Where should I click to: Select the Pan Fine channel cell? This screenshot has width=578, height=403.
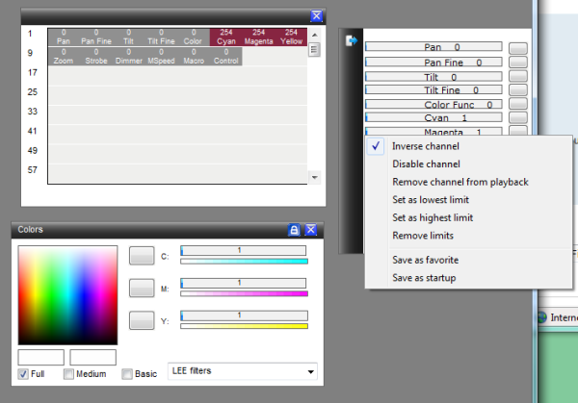pyautogui.click(x=96, y=38)
